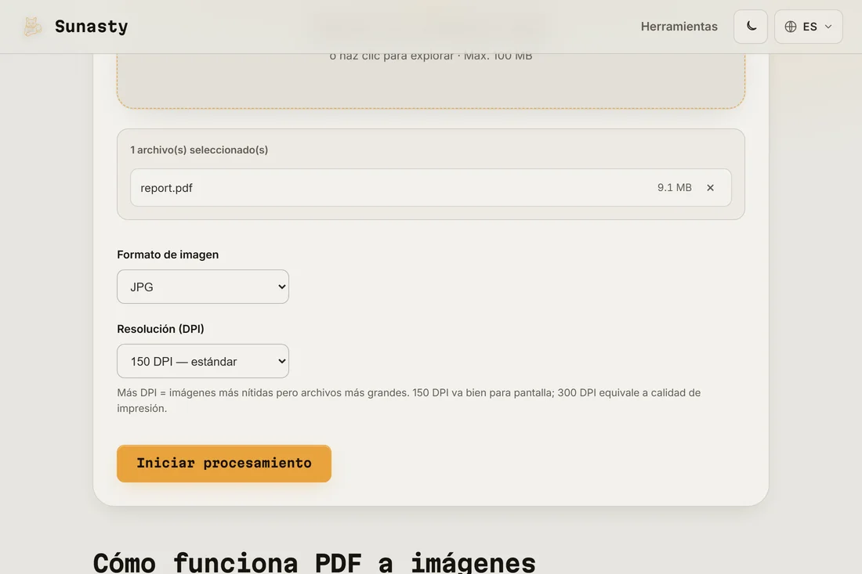Click the 9.1 MB file size text

[674, 188]
